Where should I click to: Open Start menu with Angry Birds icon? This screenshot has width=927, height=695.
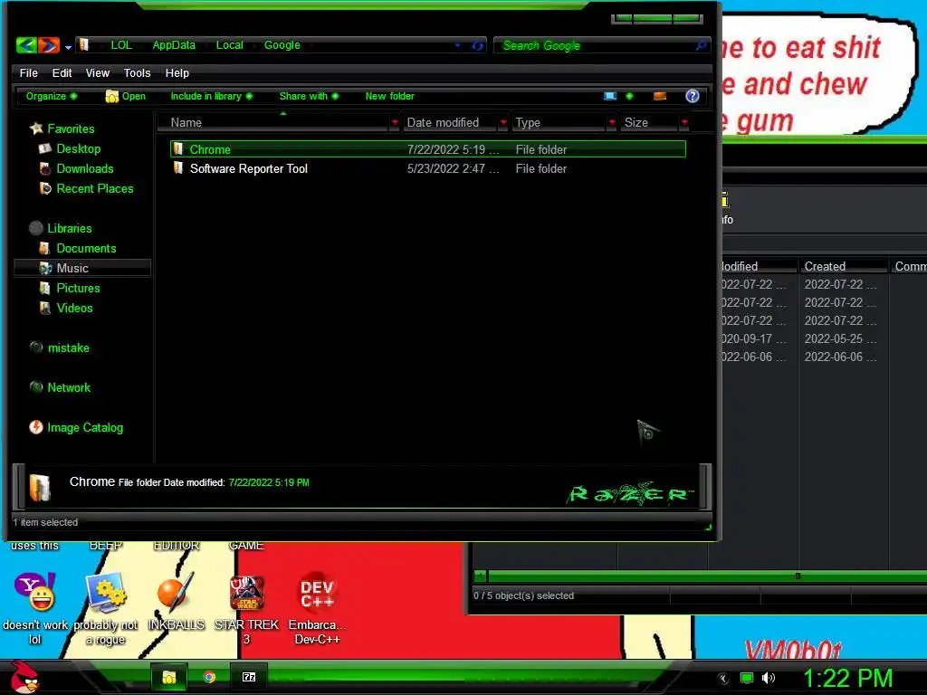pos(24,677)
